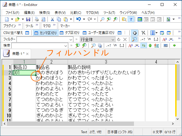The width and height of the screenshot is (182, 136).
Task: Toggle incremental search in the filter toolbar
Action: tap(134, 39)
